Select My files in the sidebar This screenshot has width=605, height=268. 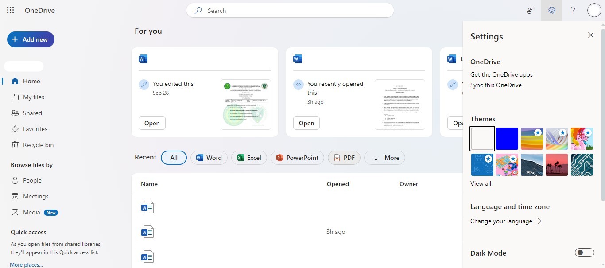coord(33,97)
